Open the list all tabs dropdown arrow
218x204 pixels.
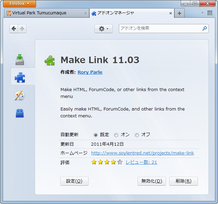[202, 13]
